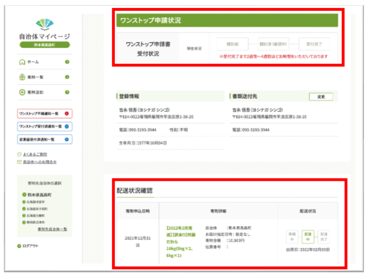
Task: Click the red badge on ワンストップ不備通知一覧
Action: (67, 114)
